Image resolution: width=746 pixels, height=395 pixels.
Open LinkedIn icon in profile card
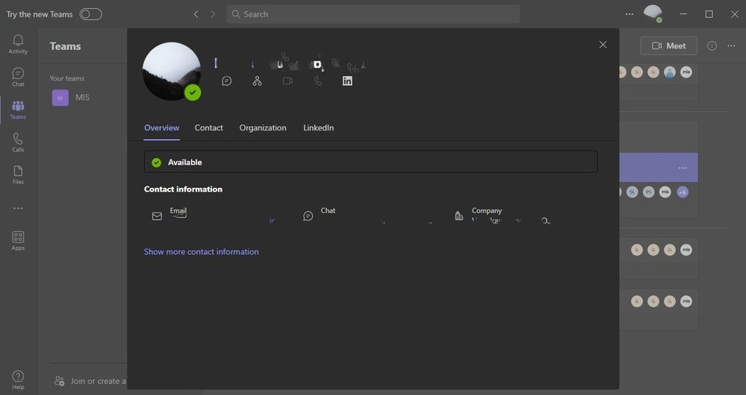click(x=347, y=81)
